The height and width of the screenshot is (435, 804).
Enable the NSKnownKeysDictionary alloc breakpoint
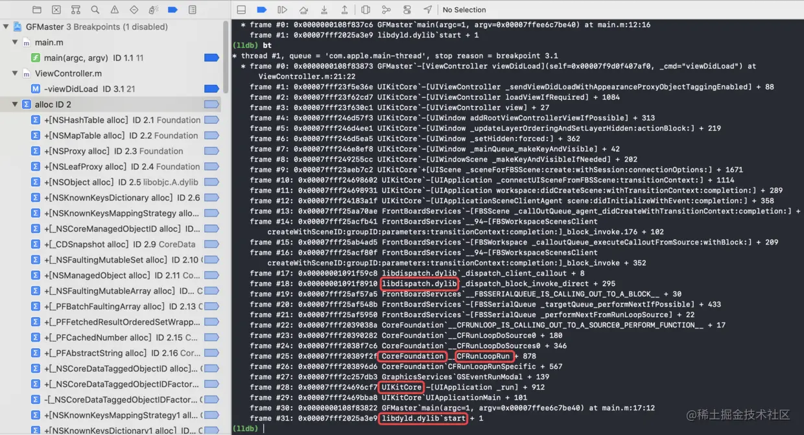pyautogui.click(x=211, y=198)
